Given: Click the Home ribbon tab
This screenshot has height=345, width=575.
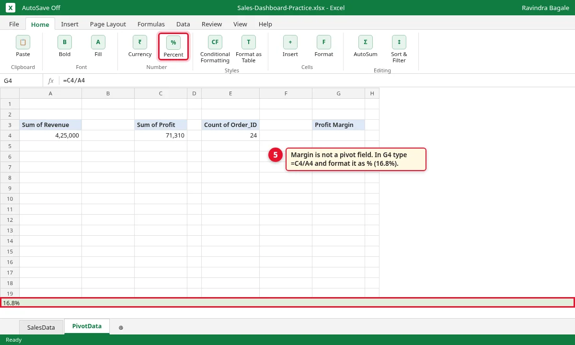Looking at the screenshot, I should pos(40,24).
